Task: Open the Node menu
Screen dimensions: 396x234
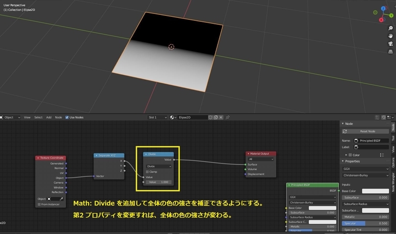Action: pos(58,117)
